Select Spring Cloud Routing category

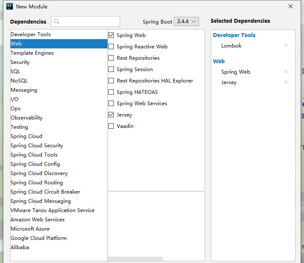59,183
